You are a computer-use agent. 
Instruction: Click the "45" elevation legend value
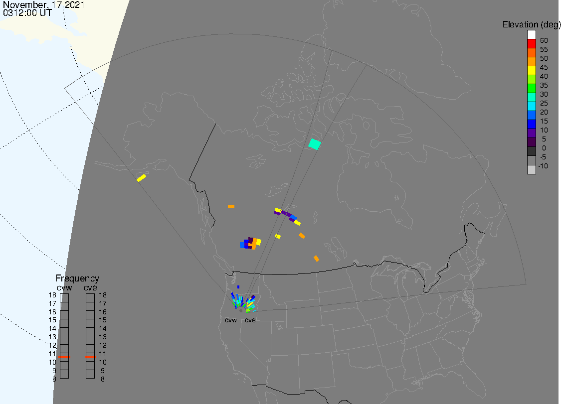(544, 67)
